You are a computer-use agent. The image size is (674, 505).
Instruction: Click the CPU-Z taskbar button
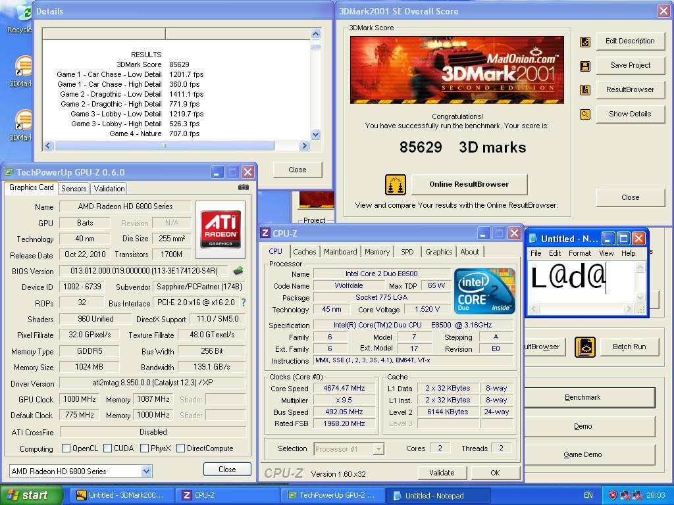(x=227, y=495)
